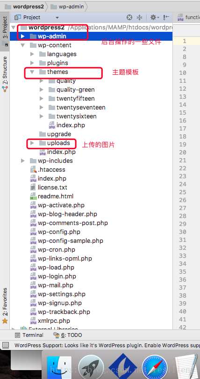Click line number 19 in editor gutter
The height and width of the screenshot is (379, 200).
click(x=183, y=144)
